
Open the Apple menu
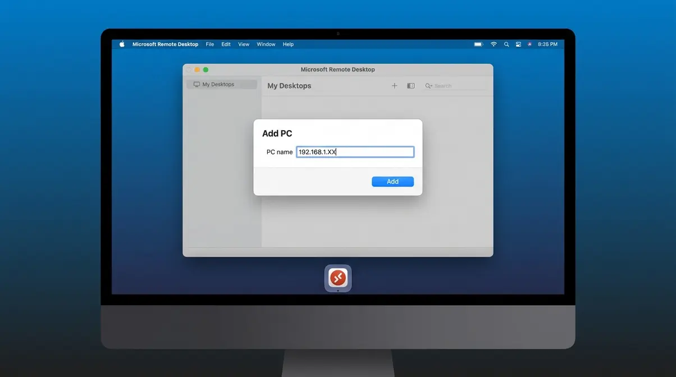pyautogui.click(x=122, y=44)
